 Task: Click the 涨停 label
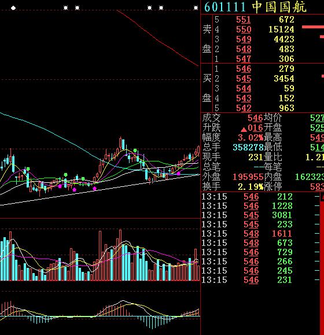coord(273,187)
